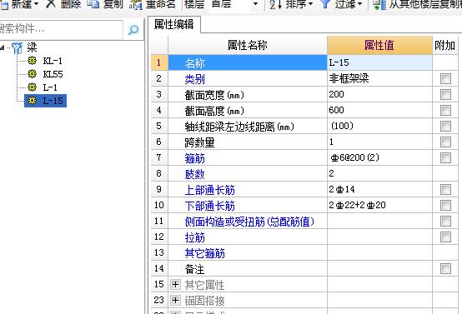Toggle the 上部通长筋 附加 checkbox
Screen dimensions: 462x314
click(x=445, y=190)
